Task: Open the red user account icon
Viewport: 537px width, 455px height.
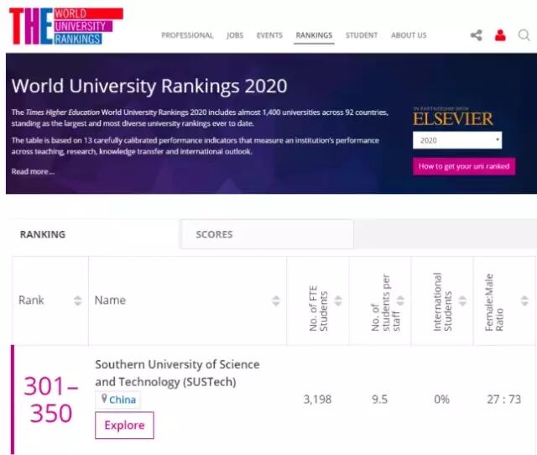Action: coord(500,35)
